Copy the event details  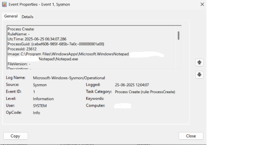16,136
